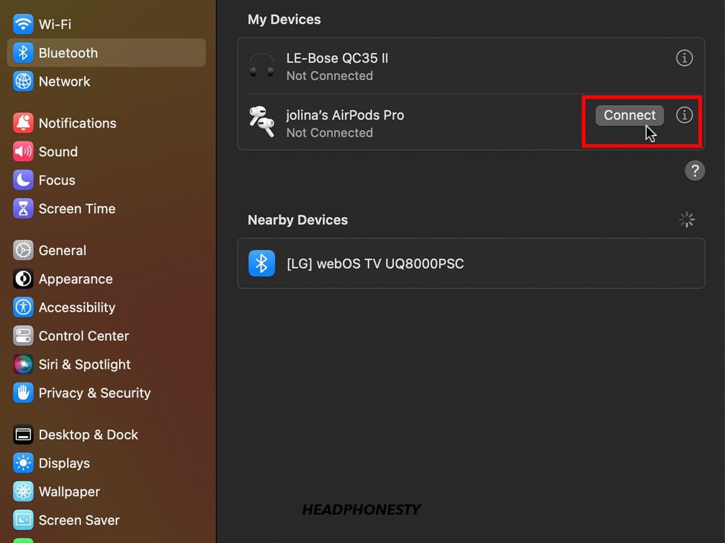Select LE-Bose QC35 II device name
The image size is (725, 543).
pos(337,59)
